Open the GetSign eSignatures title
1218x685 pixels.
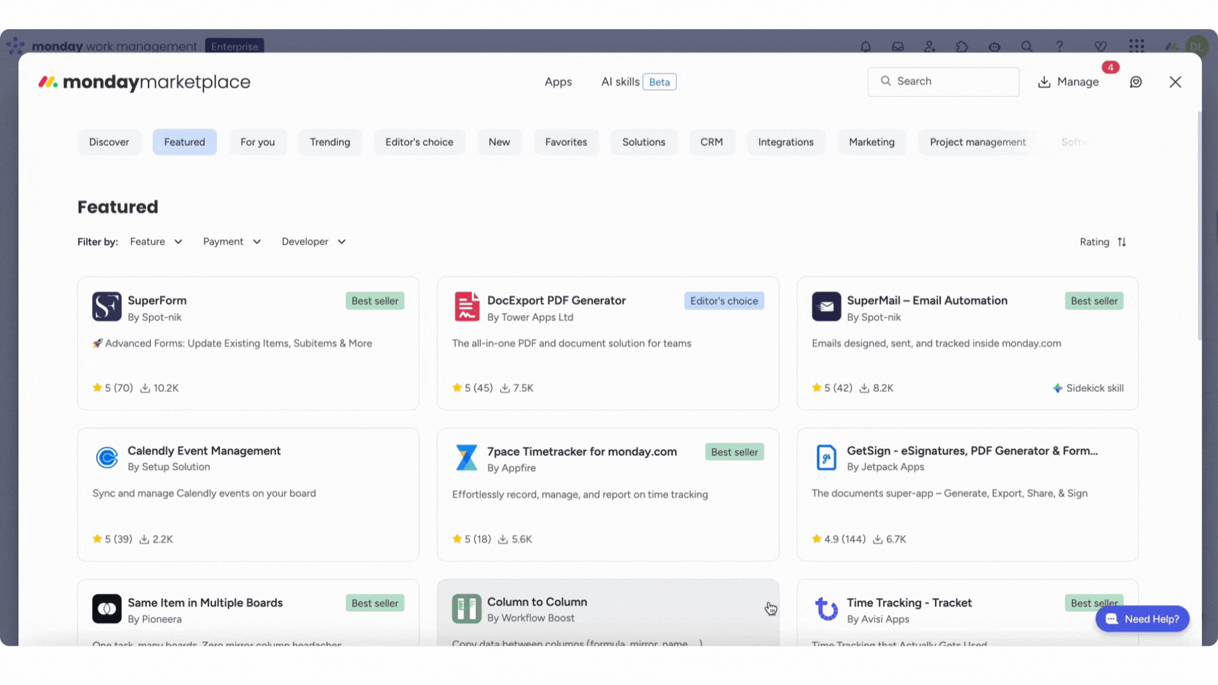(x=972, y=451)
